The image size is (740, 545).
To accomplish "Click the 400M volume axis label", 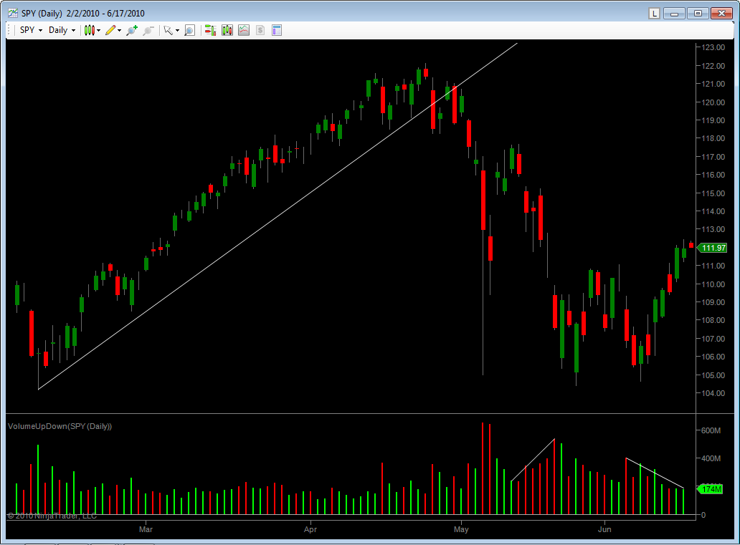I will [711, 458].
